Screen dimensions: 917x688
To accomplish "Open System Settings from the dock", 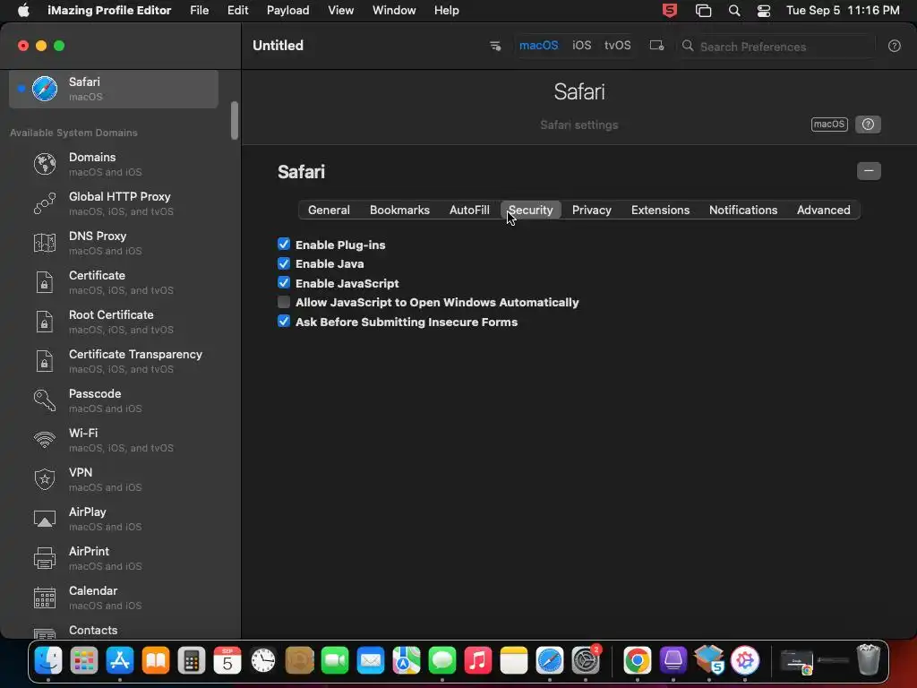I will 586,661.
